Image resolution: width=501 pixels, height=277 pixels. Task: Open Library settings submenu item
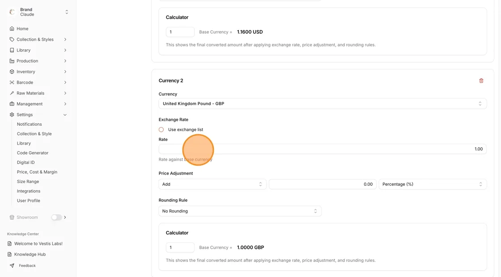(x=24, y=143)
